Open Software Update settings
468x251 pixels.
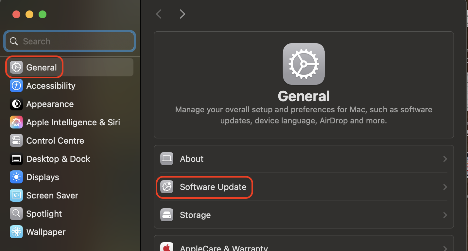(213, 187)
